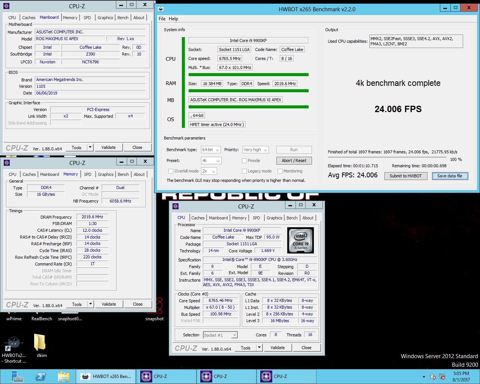Click the green bar under MB info
The height and width of the screenshot is (384, 480).
point(249,107)
